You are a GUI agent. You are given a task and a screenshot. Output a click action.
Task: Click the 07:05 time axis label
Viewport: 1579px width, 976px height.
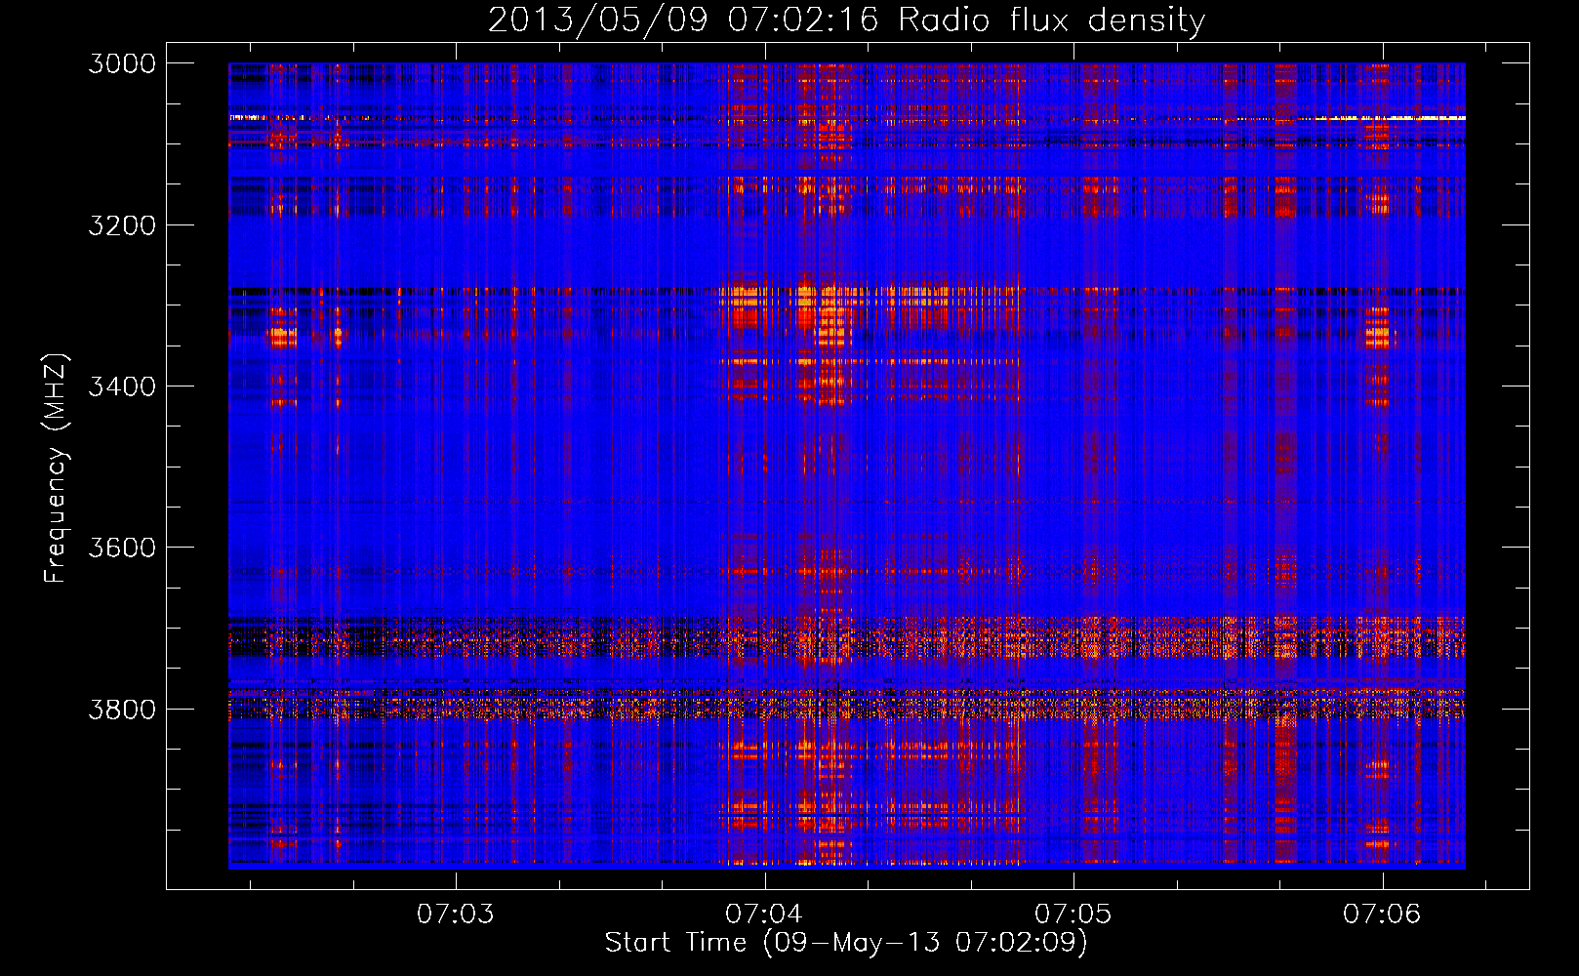(1073, 915)
